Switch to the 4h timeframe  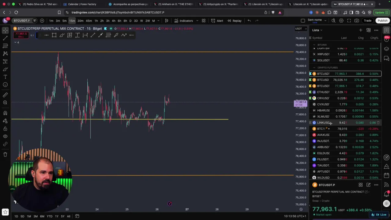(113, 20)
